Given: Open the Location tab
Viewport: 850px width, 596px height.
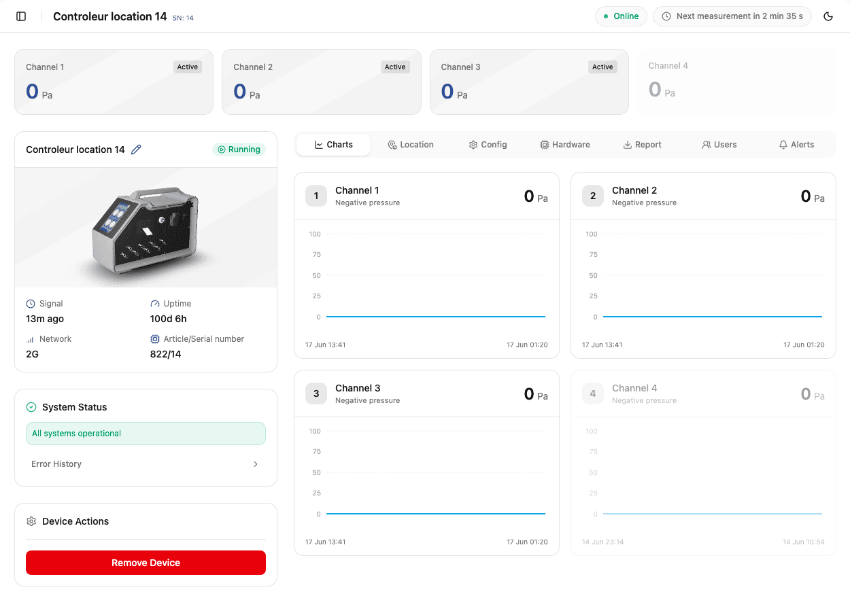Looking at the screenshot, I should 411,145.
